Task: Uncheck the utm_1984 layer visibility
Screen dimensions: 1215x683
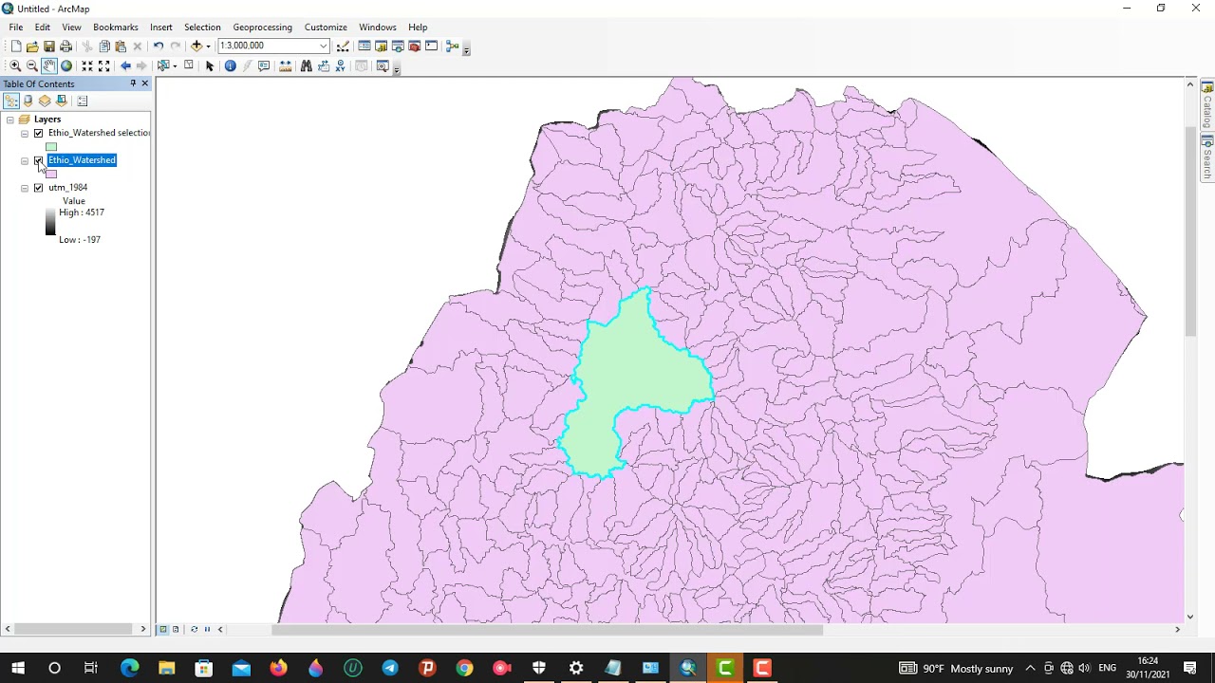Action: tap(38, 188)
